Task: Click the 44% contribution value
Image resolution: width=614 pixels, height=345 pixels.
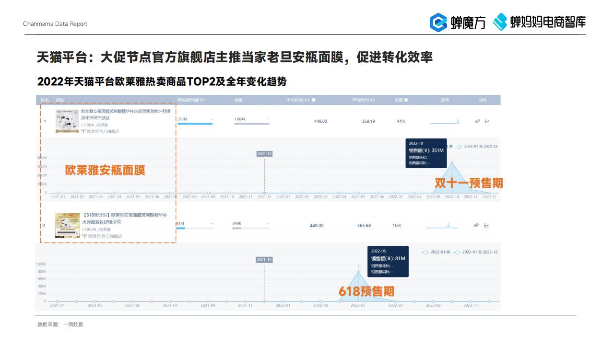Action: (x=401, y=121)
